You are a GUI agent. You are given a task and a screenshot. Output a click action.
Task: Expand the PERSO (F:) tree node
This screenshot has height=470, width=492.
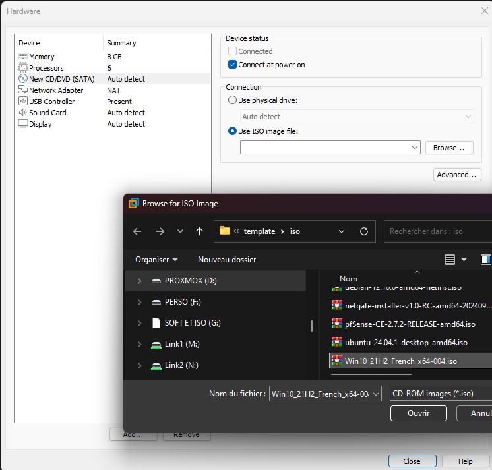tap(139, 302)
